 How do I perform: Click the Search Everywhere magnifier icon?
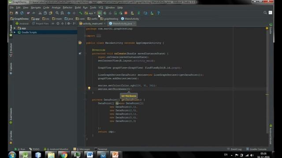click(x=265, y=13)
